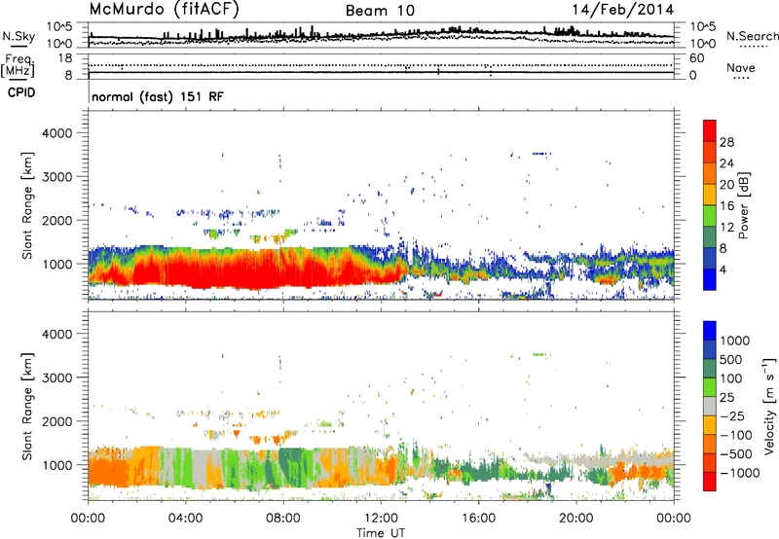The width and height of the screenshot is (779, 539).
Task: Click the McMurdo (fitACF) title text
Action: (164, 10)
